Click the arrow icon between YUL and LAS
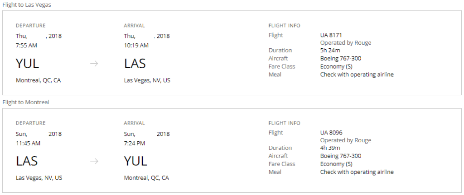This screenshot has height=195, width=464. click(94, 64)
